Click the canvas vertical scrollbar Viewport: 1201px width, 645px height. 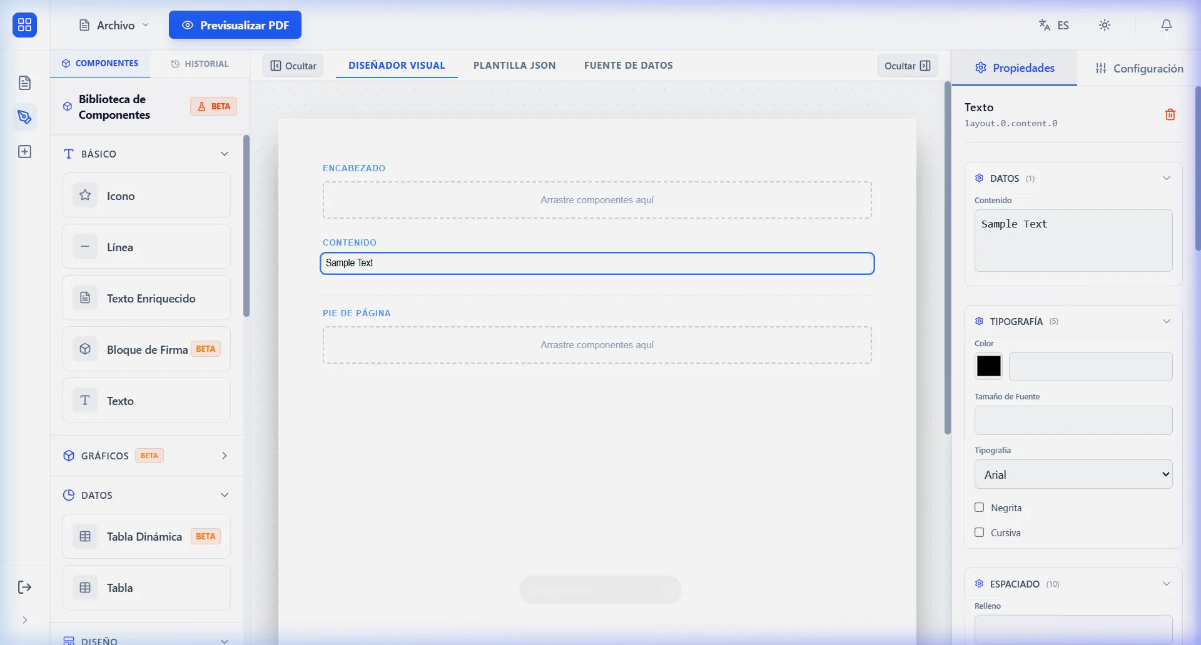(x=948, y=257)
